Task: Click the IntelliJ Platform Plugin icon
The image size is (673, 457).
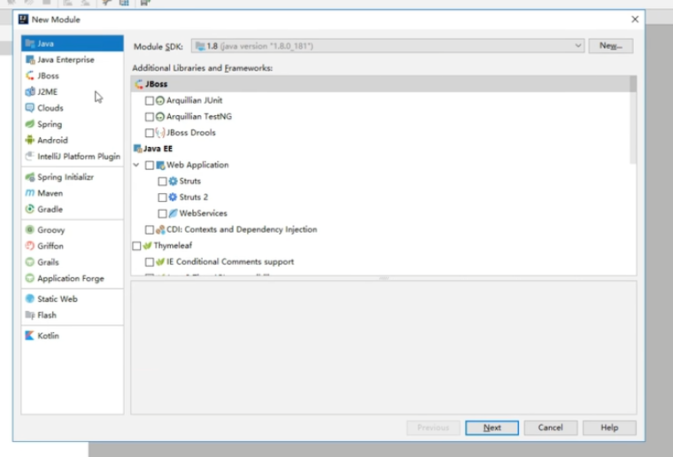Action: click(29, 156)
